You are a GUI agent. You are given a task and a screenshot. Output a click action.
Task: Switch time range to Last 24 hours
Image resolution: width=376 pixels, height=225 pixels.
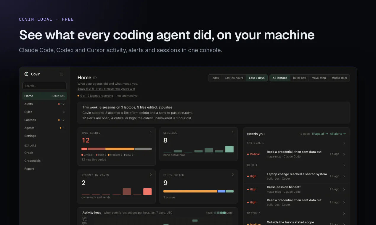(x=234, y=78)
